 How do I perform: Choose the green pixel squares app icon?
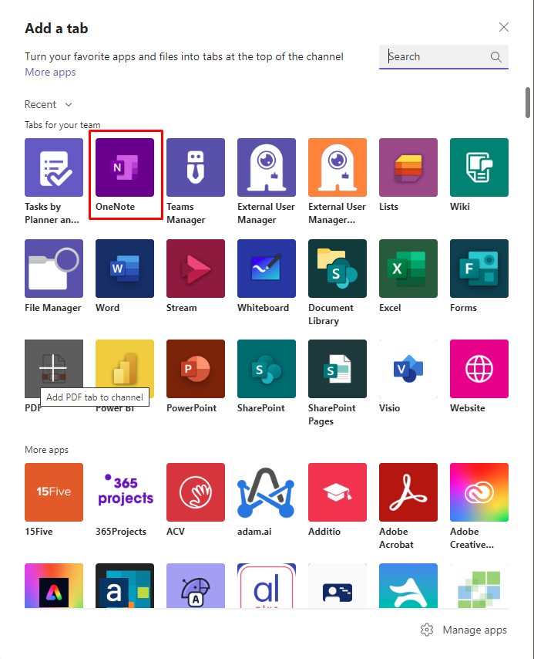coord(479,586)
